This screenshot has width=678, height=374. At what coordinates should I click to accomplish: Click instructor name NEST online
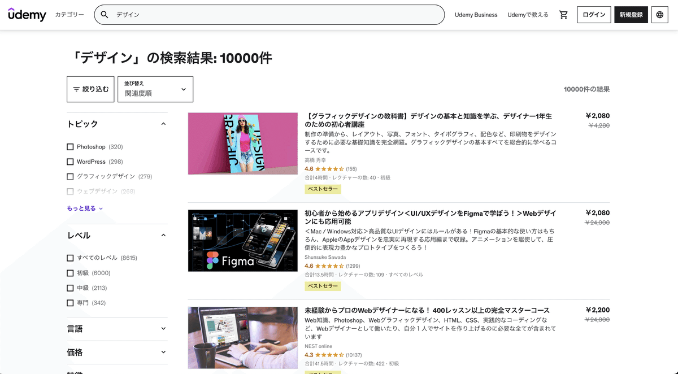(x=319, y=346)
